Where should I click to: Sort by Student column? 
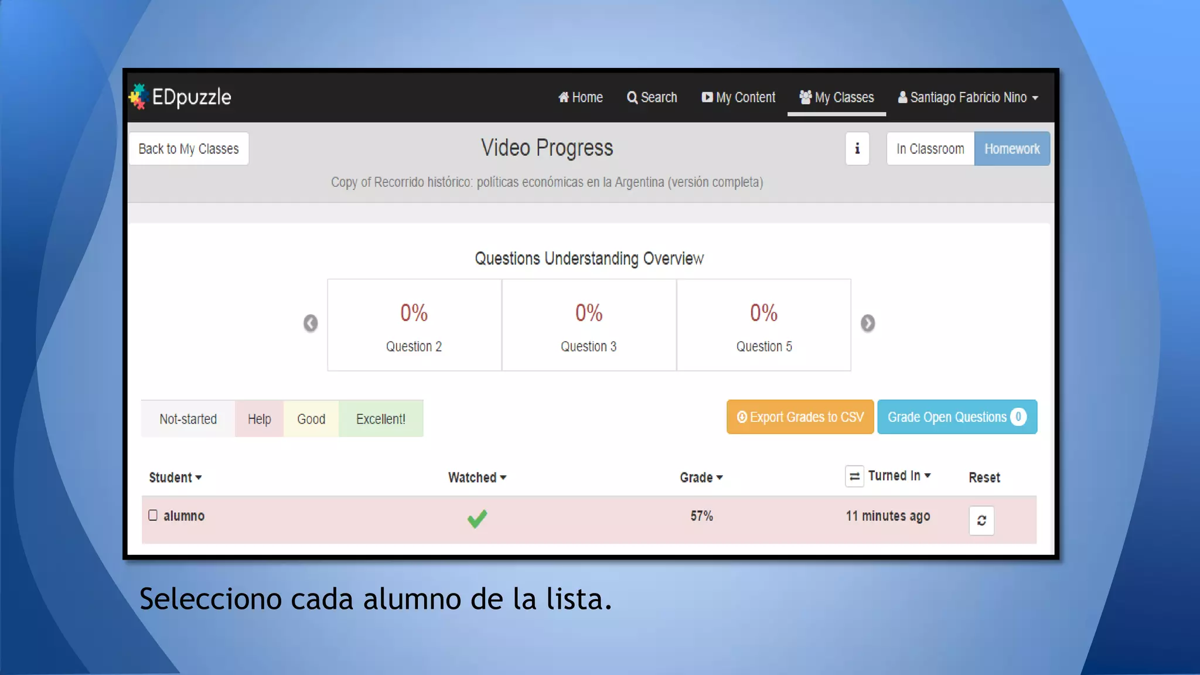[175, 478]
